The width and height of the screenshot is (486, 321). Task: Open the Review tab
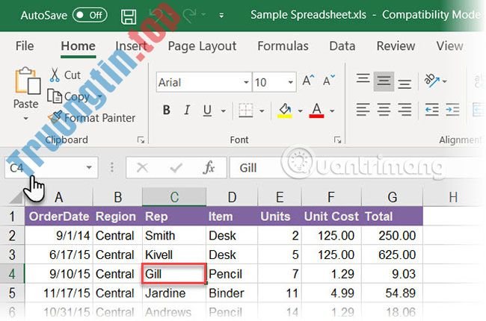point(396,46)
